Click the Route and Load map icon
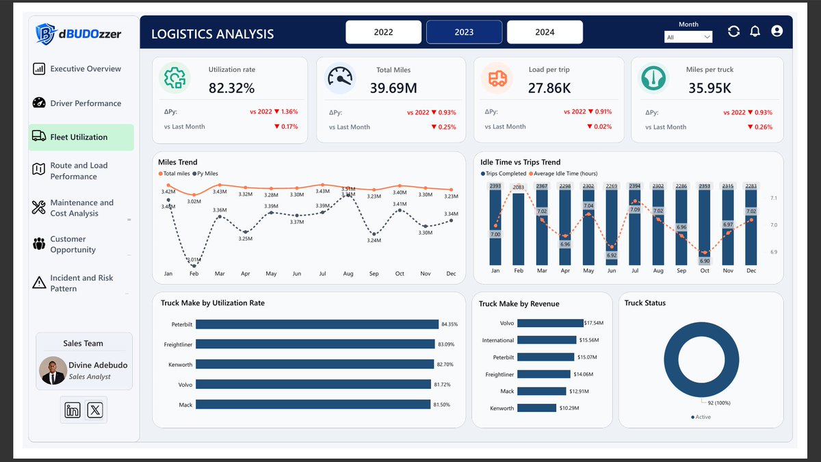The height and width of the screenshot is (462, 821). [x=39, y=169]
